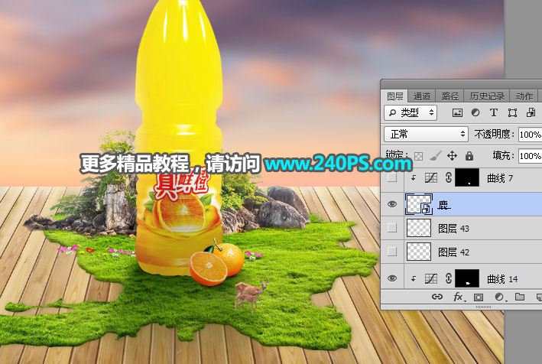Screen dimensions: 542x364
Task: Hide the 曲线 14 layer eye icon
Action: 392,278
